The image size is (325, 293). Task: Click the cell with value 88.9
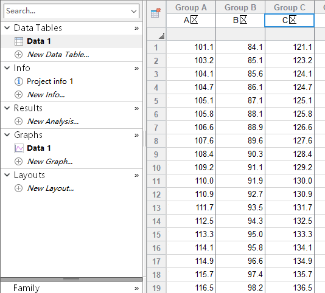(240, 127)
